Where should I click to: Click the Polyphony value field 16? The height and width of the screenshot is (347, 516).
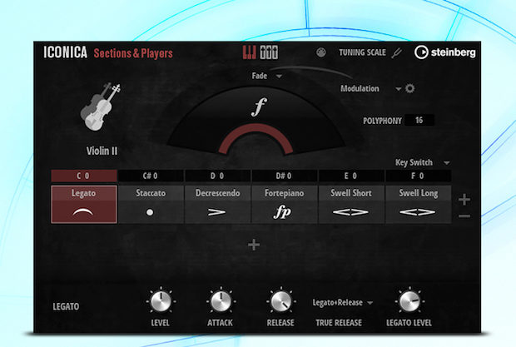pyautogui.click(x=419, y=121)
